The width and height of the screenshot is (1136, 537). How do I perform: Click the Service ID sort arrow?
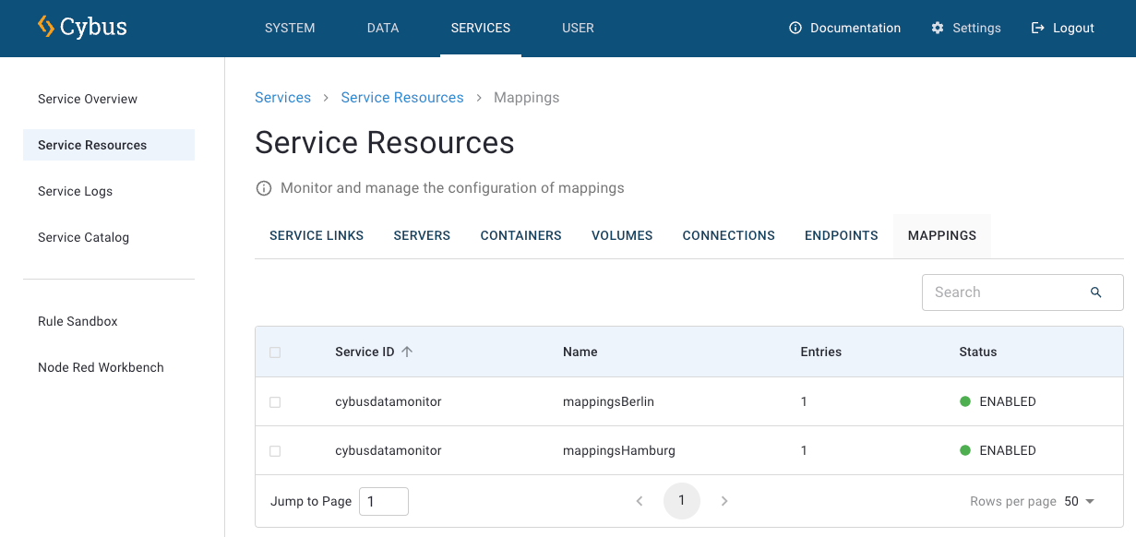point(407,352)
